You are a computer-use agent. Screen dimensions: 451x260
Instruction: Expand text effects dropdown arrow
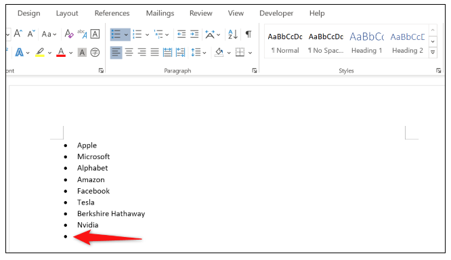[28, 53]
